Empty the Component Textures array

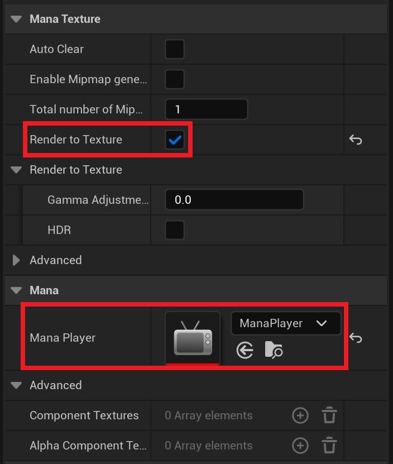coord(329,415)
